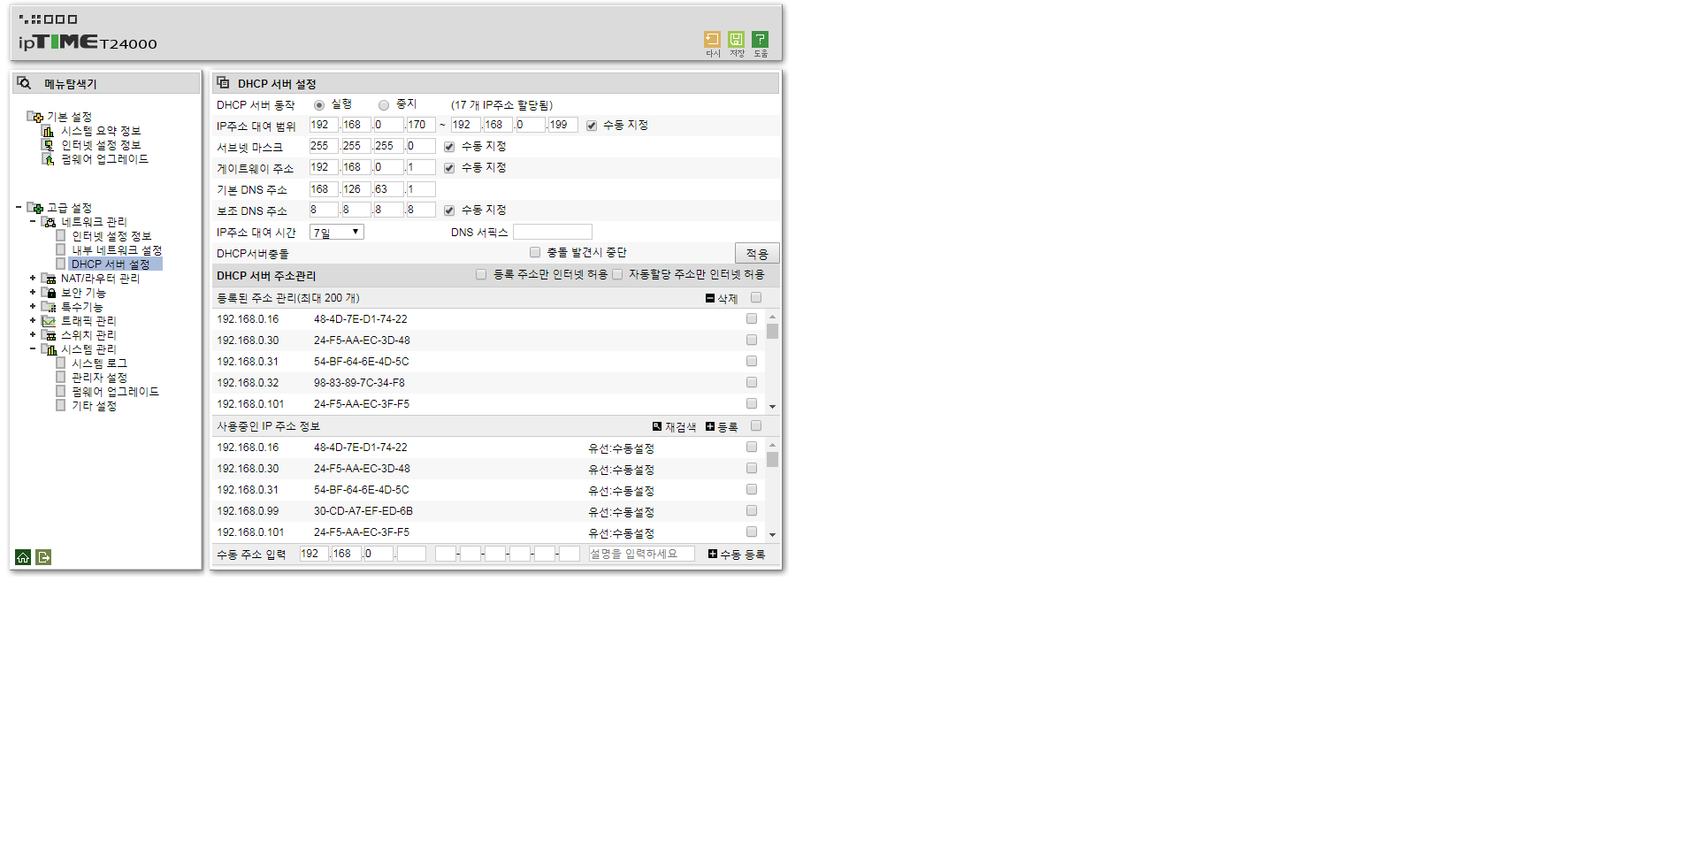Click down arrow of in-use IP scrollbar
This screenshot has height=857, width=1698.
[x=772, y=535]
